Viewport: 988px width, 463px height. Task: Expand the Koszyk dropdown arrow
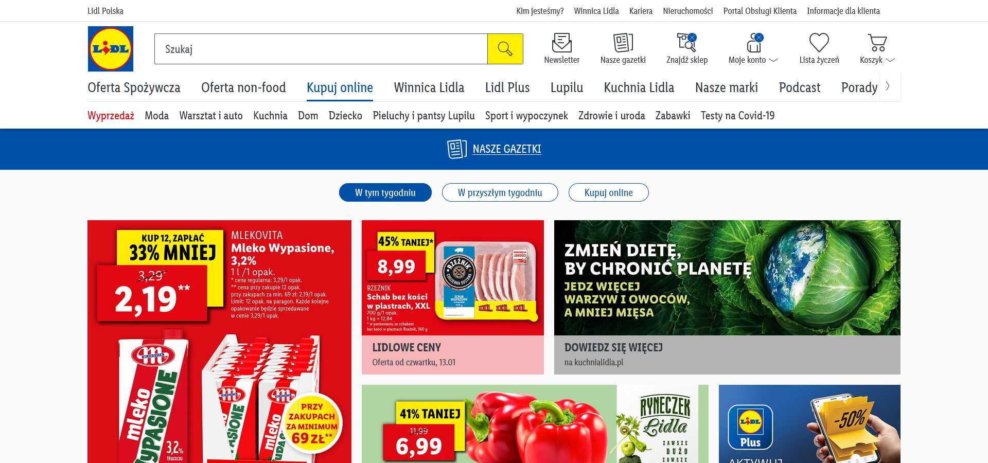click(x=890, y=60)
